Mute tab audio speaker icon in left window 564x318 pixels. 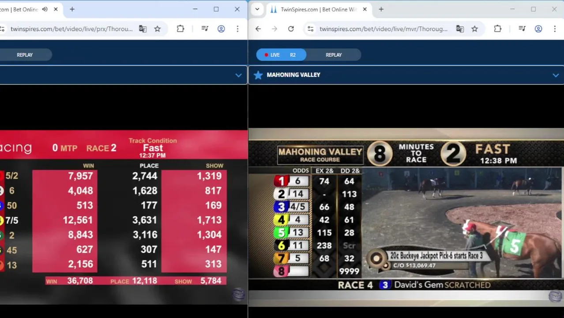tap(45, 9)
